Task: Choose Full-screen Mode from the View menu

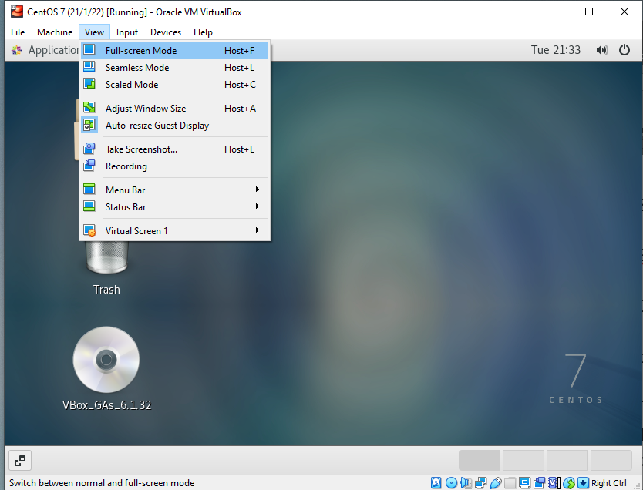Action: (x=174, y=50)
